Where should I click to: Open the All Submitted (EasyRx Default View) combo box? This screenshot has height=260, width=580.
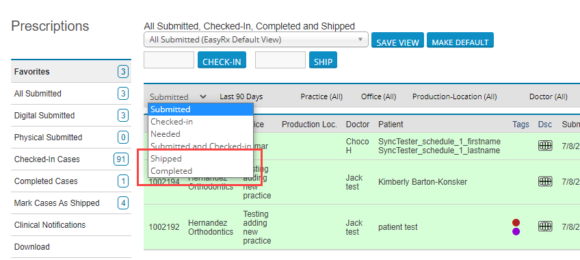(x=256, y=40)
